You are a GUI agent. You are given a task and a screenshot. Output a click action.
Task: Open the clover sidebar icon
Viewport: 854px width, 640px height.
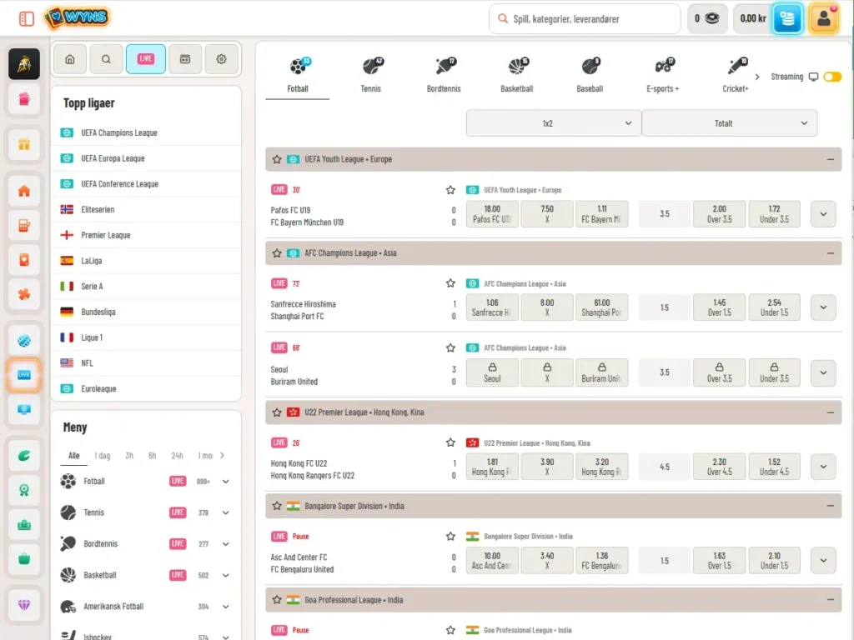(24, 294)
